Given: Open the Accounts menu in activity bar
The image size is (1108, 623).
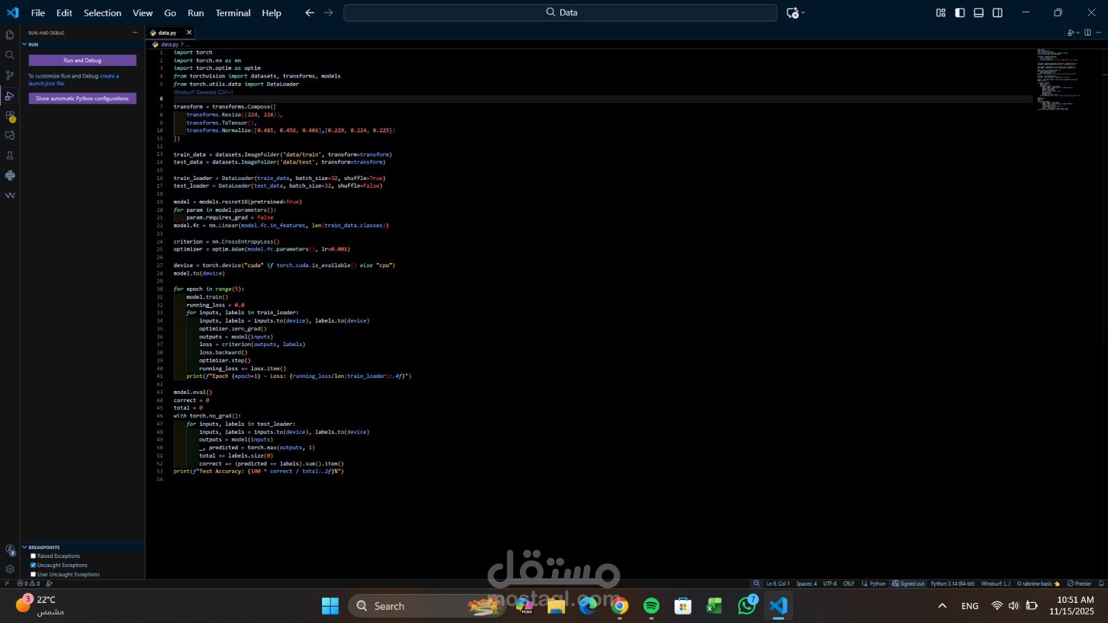Looking at the screenshot, I should tap(10, 550).
